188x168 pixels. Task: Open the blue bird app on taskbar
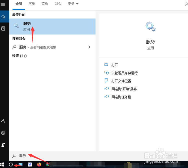click(x=30, y=164)
